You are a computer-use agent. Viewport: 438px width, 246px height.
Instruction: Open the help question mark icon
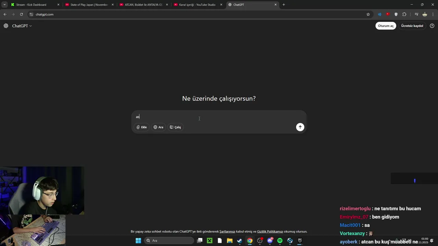(x=432, y=26)
